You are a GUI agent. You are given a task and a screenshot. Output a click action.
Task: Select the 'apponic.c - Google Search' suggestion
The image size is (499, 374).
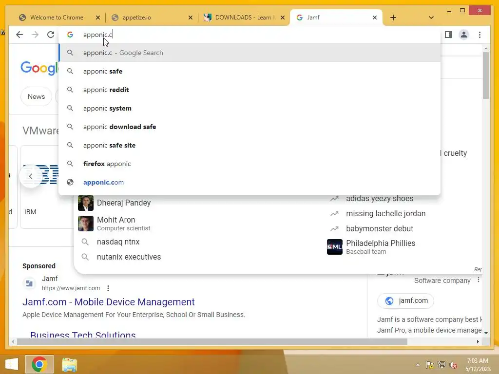click(x=250, y=53)
